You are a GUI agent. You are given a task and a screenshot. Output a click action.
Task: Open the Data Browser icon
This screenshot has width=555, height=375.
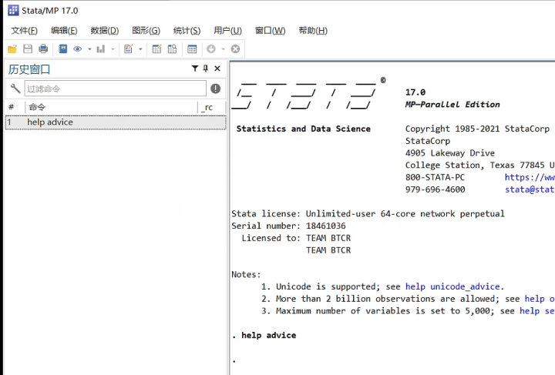[x=172, y=49]
